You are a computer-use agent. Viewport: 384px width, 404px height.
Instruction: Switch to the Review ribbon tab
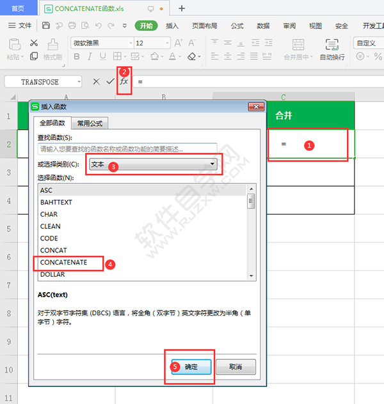(289, 26)
